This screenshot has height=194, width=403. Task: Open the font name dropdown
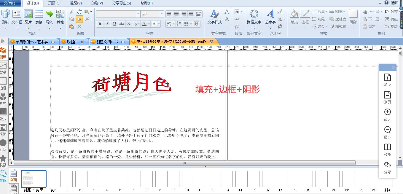[x=138, y=14]
